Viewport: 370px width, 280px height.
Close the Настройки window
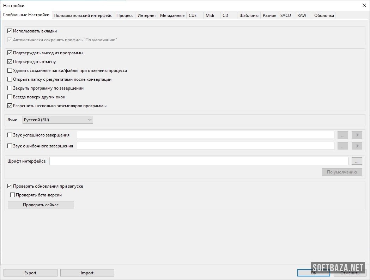pos(364,5)
